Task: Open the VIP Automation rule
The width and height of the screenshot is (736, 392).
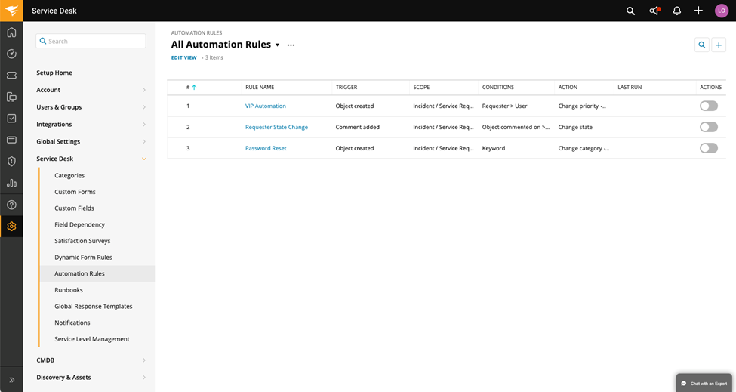Action: 266,106
